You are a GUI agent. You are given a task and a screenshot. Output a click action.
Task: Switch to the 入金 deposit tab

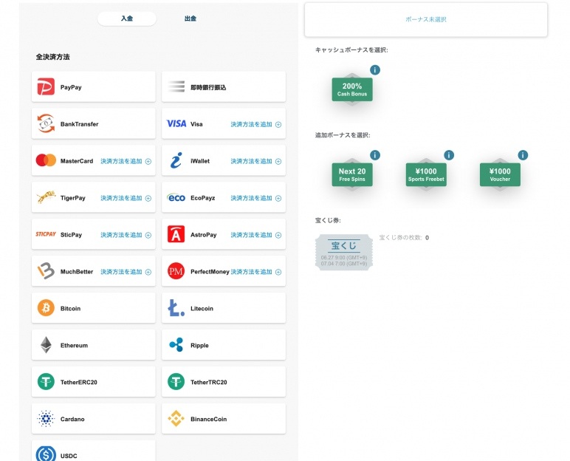pyautogui.click(x=127, y=18)
